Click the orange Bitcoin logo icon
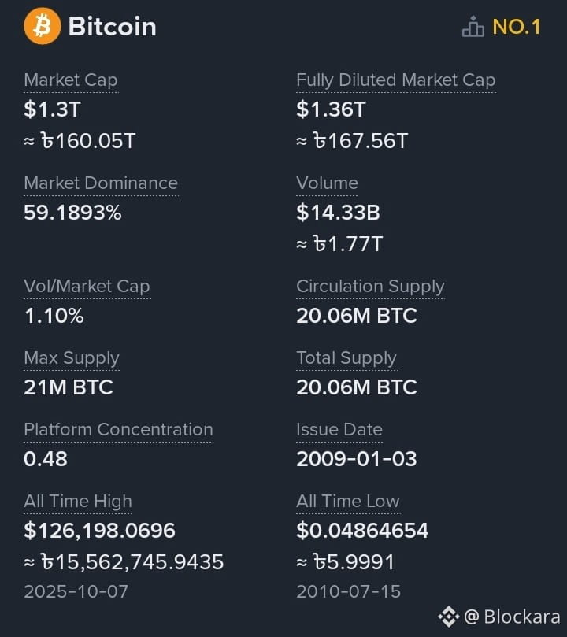Viewport: 567px width, 637px height. pyautogui.click(x=43, y=26)
